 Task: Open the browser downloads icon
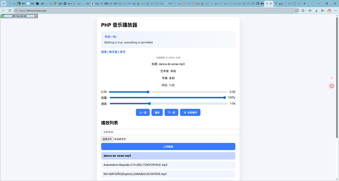(316, 11)
